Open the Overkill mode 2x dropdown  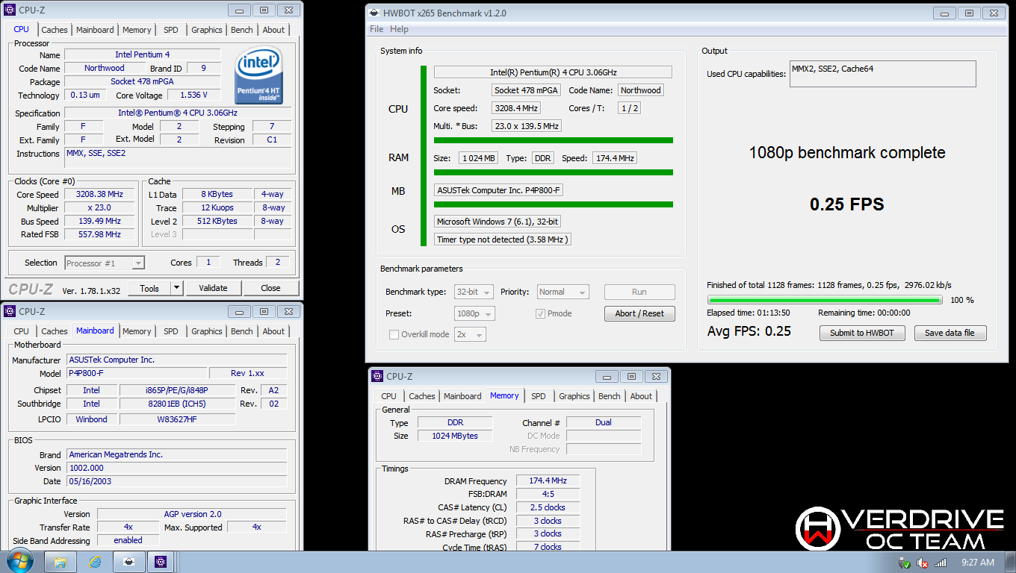(x=471, y=334)
